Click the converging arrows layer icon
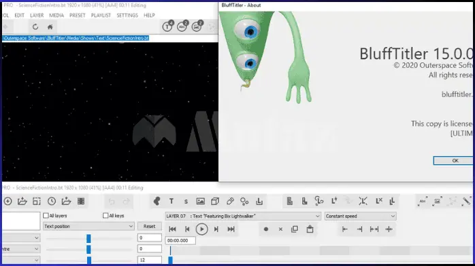The image size is (475, 266). click(363, 201)
